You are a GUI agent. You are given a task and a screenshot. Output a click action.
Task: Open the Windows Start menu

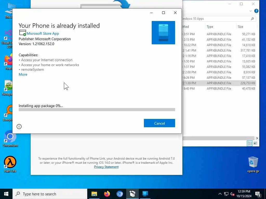pyautogui.click(x=6, y=194)
